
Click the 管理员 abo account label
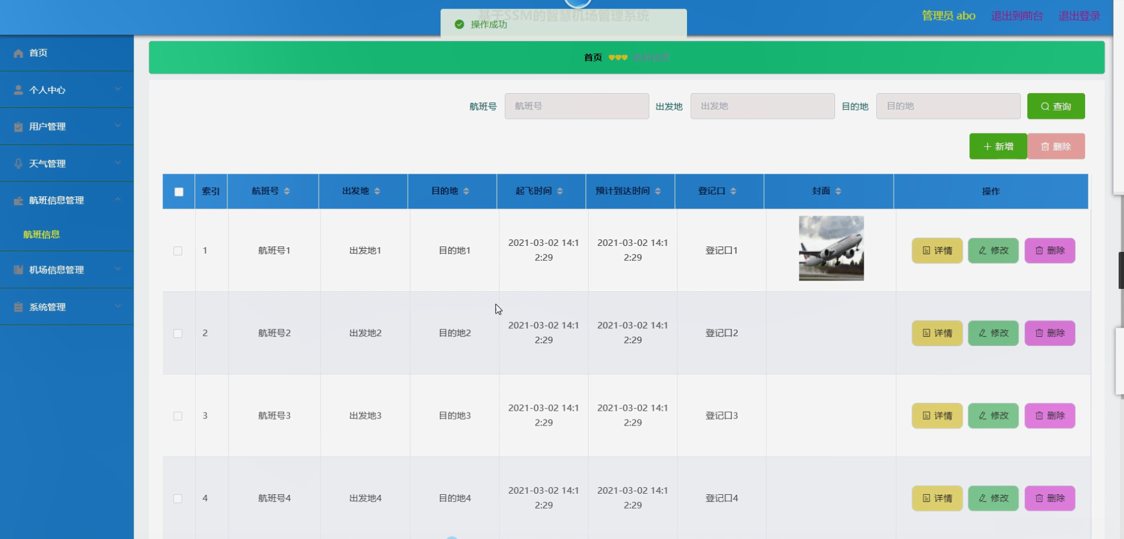949,16
